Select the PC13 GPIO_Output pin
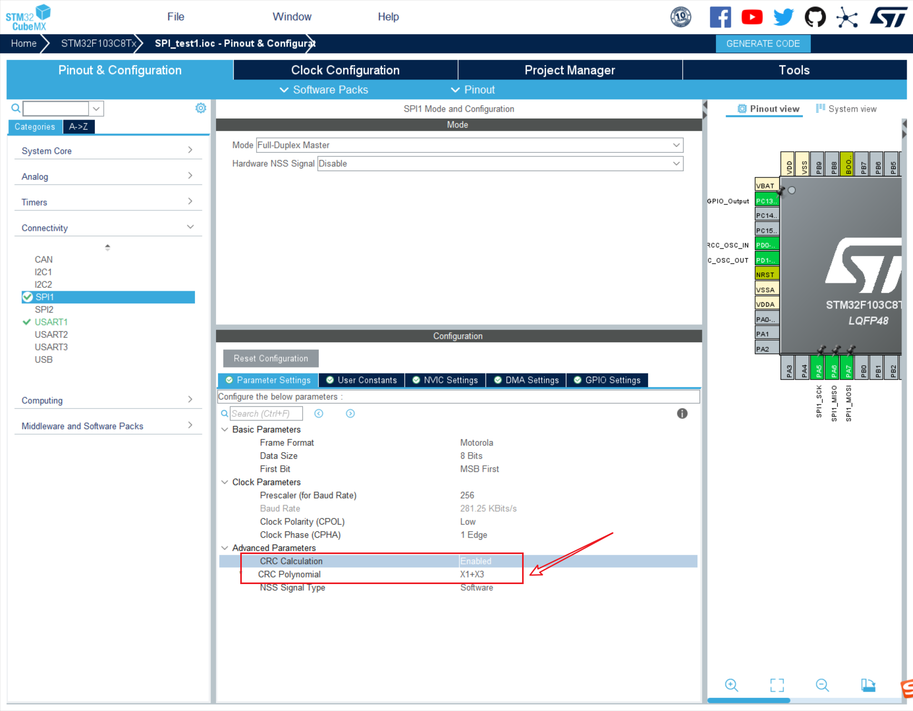Viewport: 913px width, 711px height. (767, 201)
